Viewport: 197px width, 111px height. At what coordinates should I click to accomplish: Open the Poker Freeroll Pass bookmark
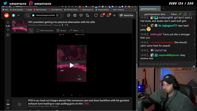(40, 10)
